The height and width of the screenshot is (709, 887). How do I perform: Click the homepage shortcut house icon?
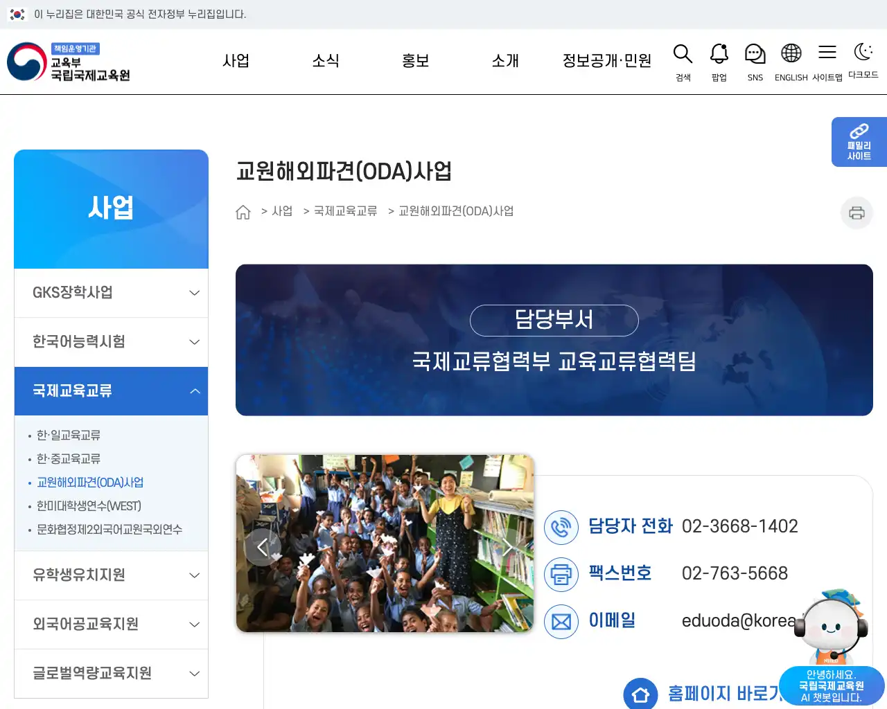(x=640, y=694)
